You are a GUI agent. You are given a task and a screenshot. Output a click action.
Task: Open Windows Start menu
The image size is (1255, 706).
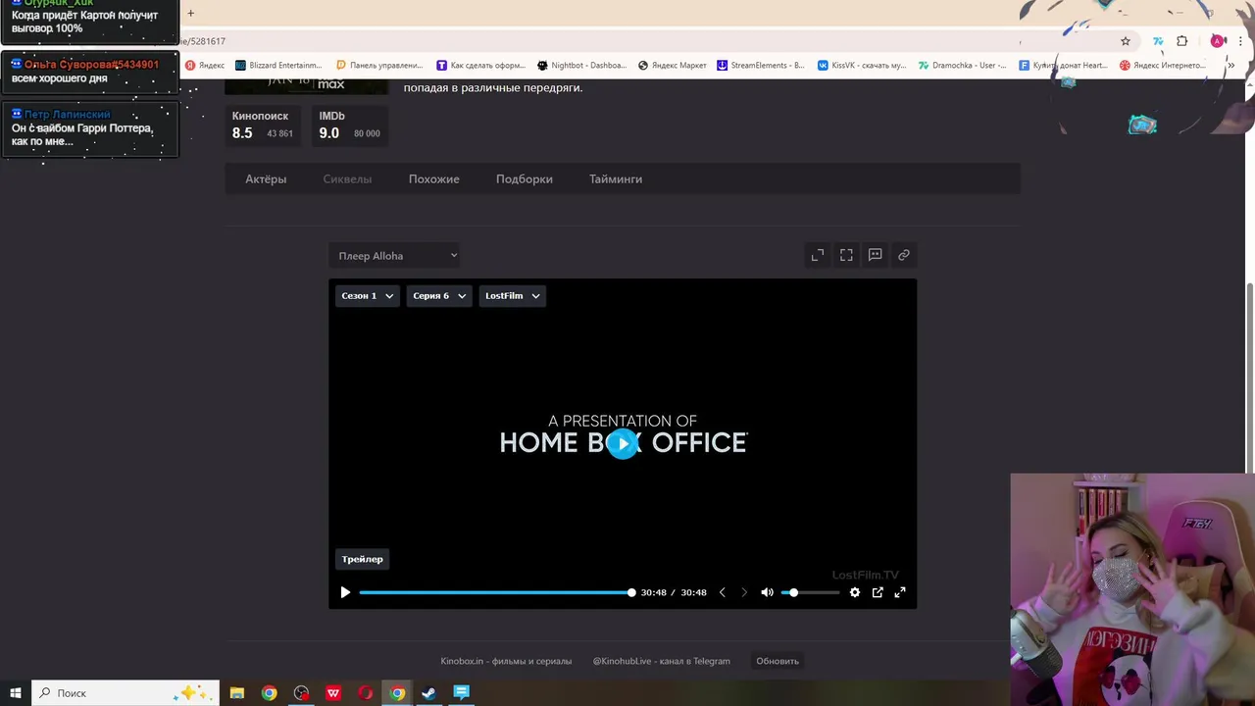(16, 693)
